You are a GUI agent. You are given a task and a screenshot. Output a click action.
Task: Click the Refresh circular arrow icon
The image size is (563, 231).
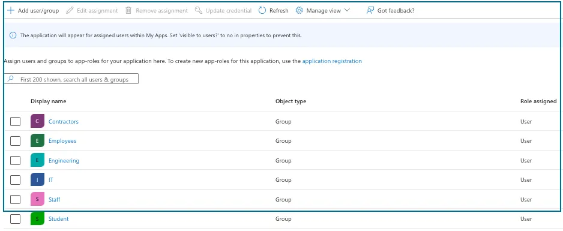(x=262, y=10)
